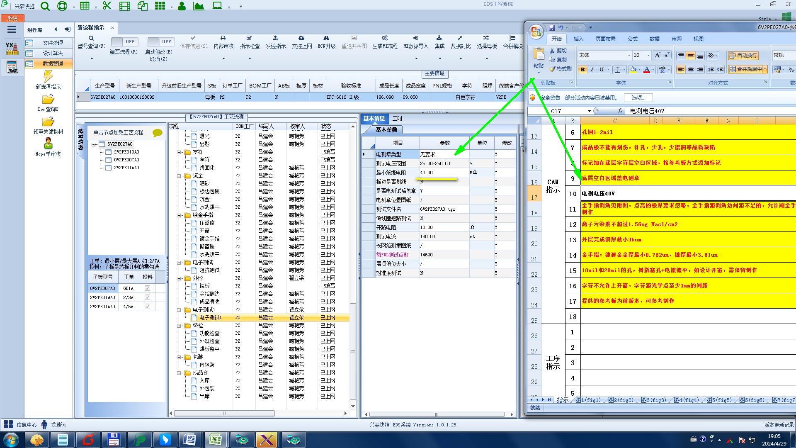Click the 发送指示 upload icon
Image resolution: width=796 pixels, height=448 pixels.
275,38
